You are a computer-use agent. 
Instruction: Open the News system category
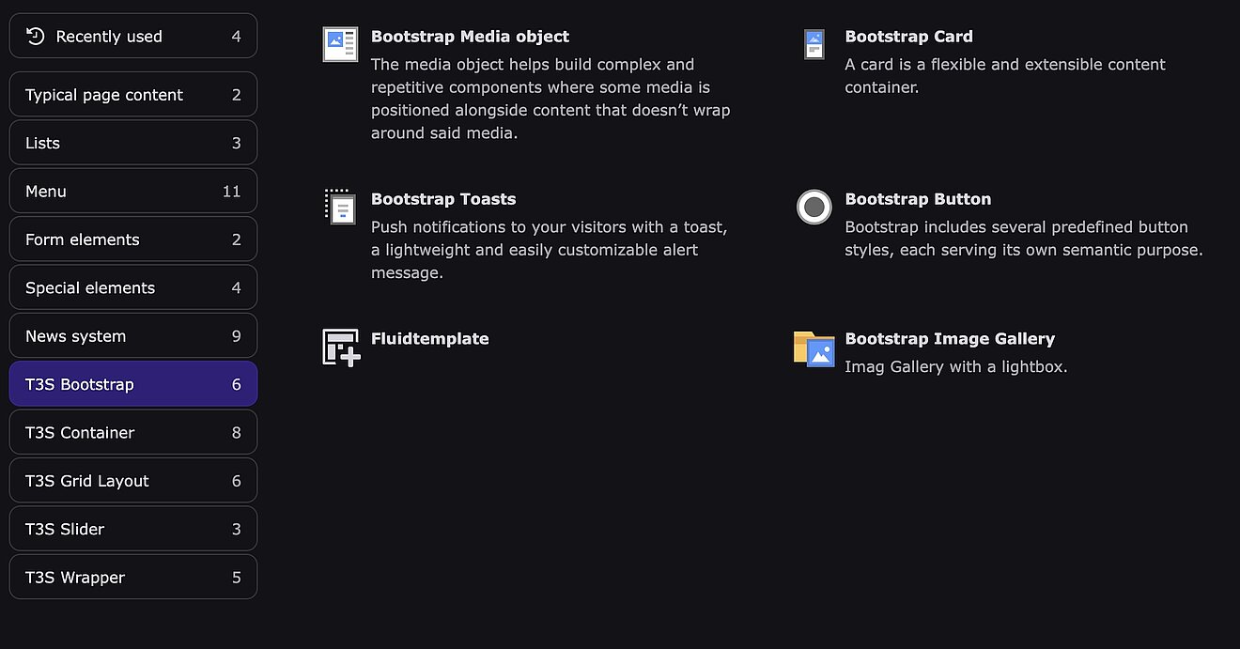coord(133,336)
